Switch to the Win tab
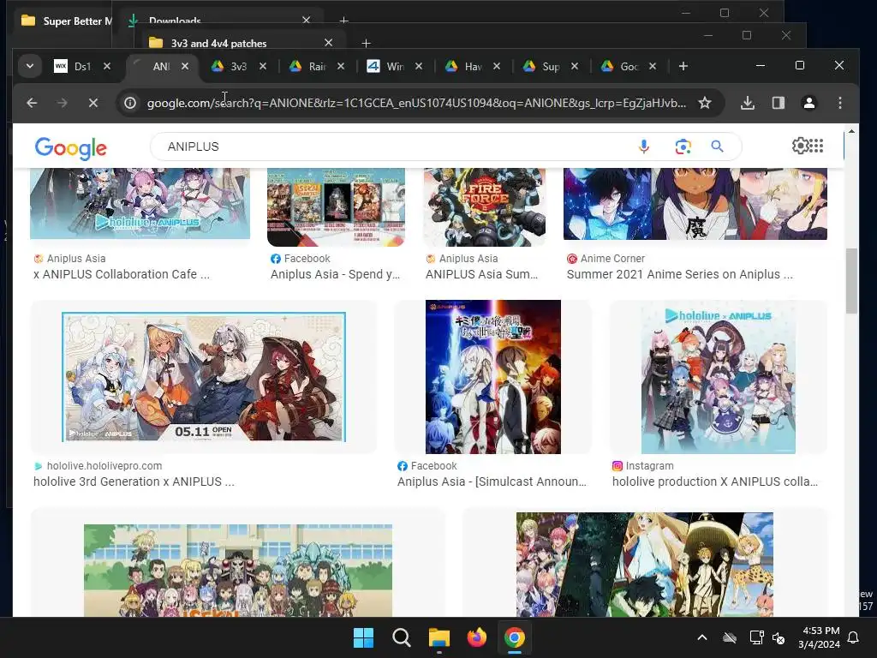The width and height of the screenshot is (877, 658). (385, 66)
